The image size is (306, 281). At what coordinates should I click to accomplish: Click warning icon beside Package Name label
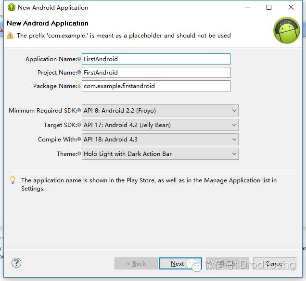(79, 86)
